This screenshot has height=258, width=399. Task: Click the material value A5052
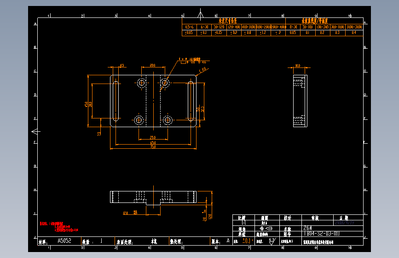[x=64, y=241]
